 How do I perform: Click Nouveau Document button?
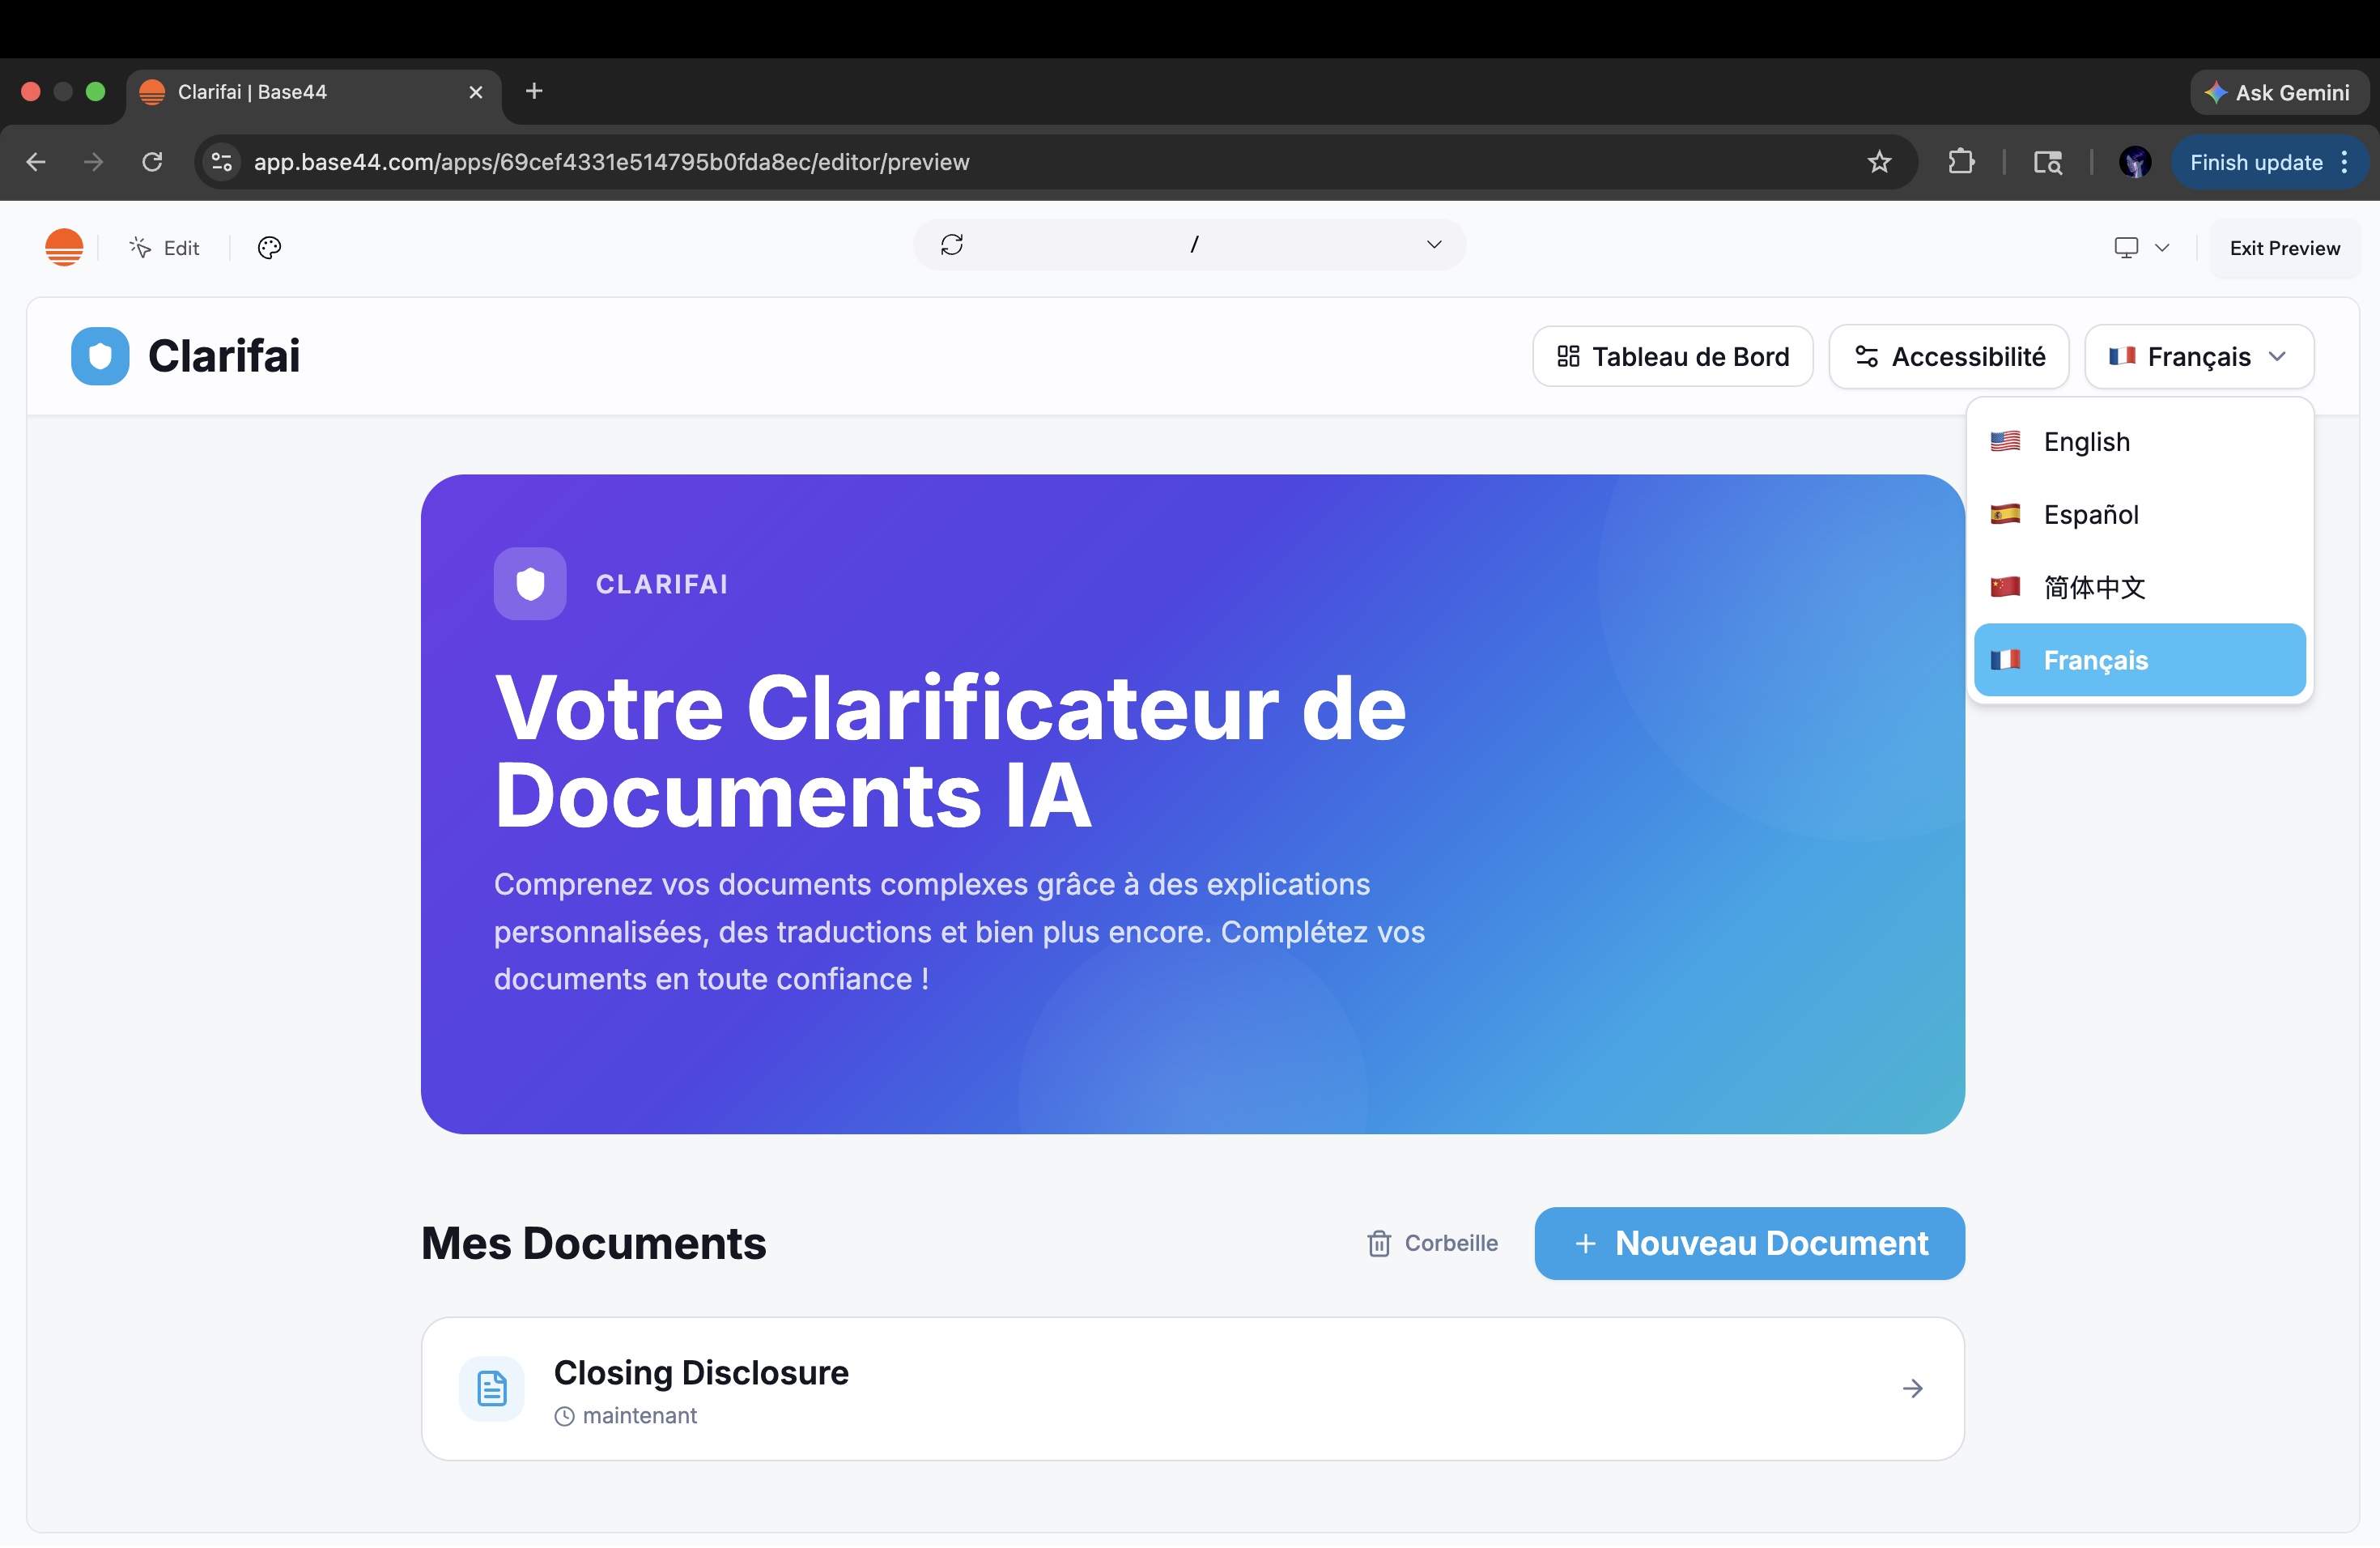pos(1748,1243)
